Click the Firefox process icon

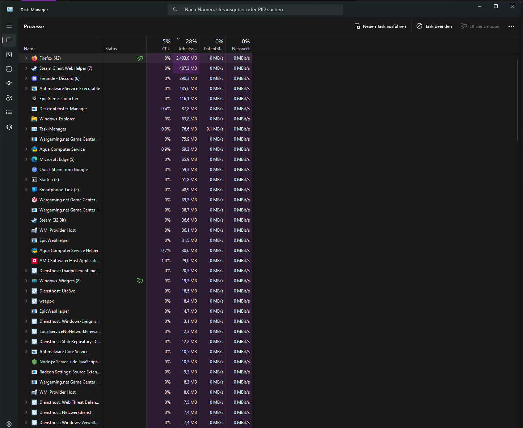click(x=34, y=58)
